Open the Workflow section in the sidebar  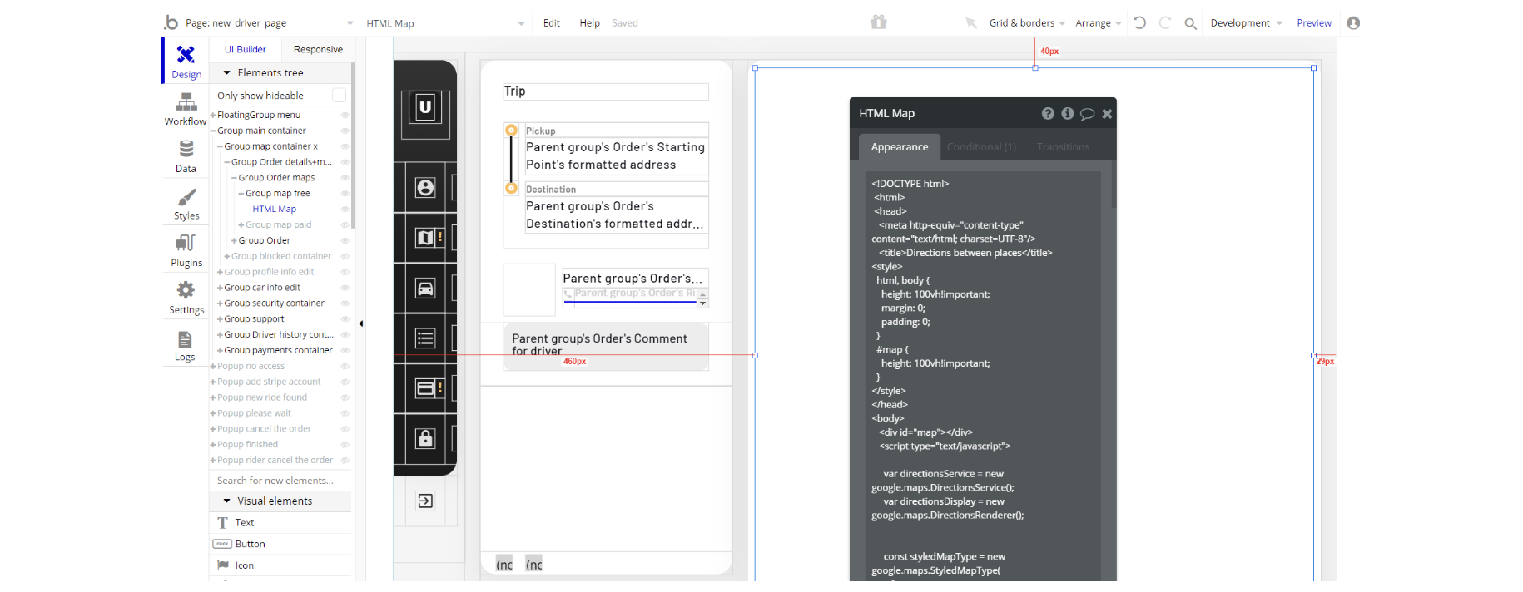(x=186, y=109)
